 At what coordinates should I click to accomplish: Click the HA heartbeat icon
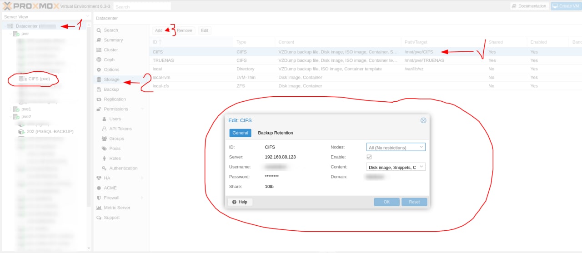pyautogui.click(x=99, y=178)
